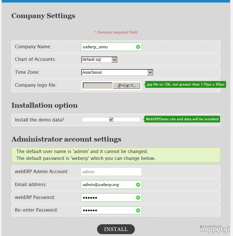The height and width of the screenshot is (236, 233).
Task: Click the Time Zone dropdown arrow button
Action: 150,72
